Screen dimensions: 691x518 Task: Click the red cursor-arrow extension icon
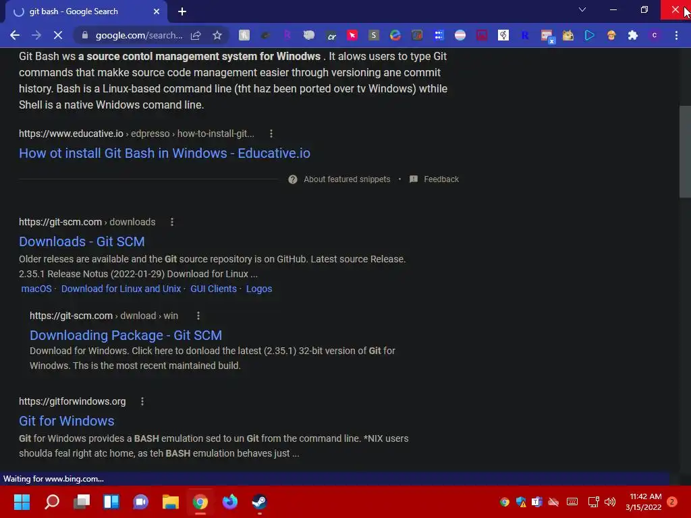pyautogui.click(x=352, y=35)
